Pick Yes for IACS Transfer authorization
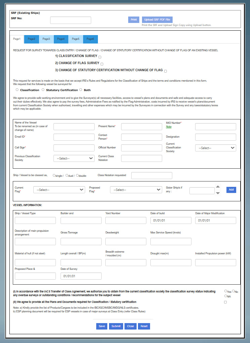Image resolution: width=250 pixels, height=343 pixels. click(225, 291)
